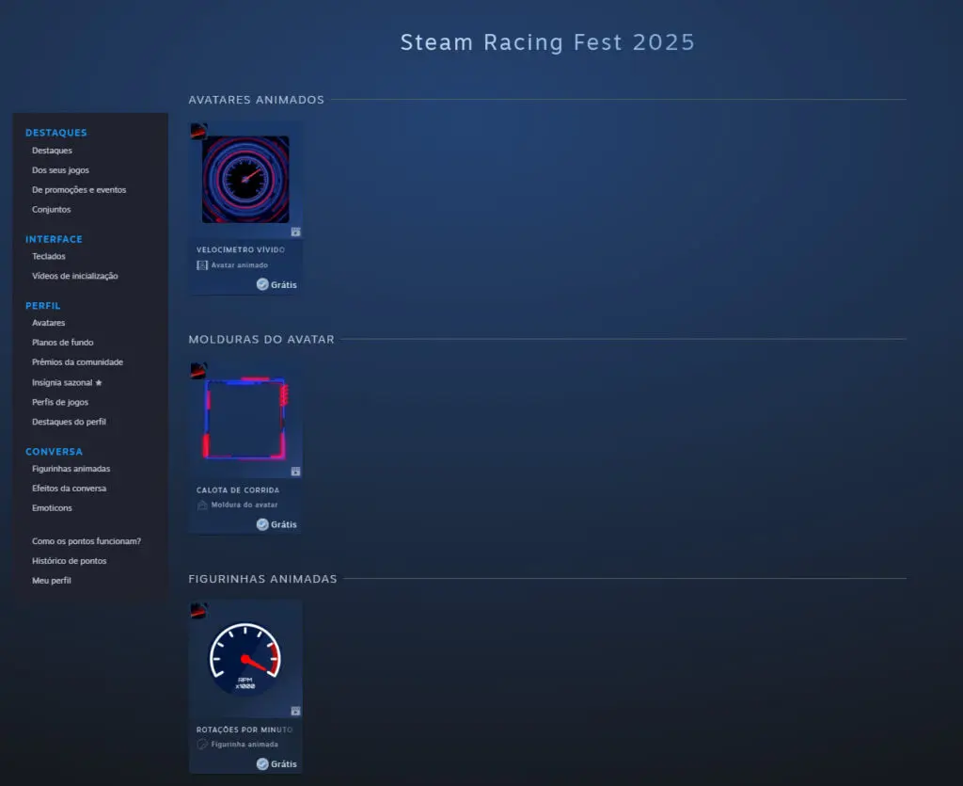Click the avatar type icon beside 'Avatar animado'
The width and height of the screenshot is (963, 786).
[x=202, y=265]
